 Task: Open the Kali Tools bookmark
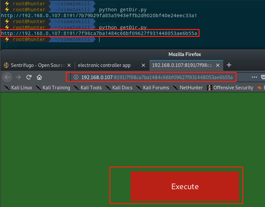88,88
